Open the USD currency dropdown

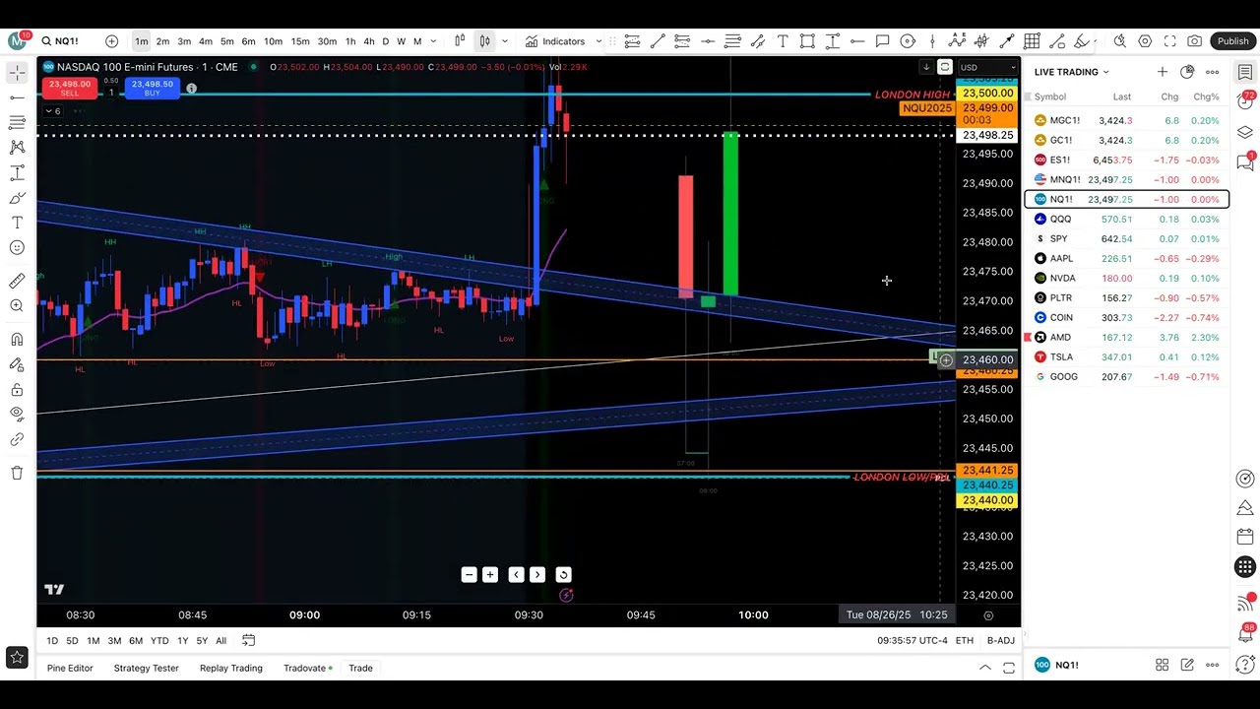(x=987, y=67)
